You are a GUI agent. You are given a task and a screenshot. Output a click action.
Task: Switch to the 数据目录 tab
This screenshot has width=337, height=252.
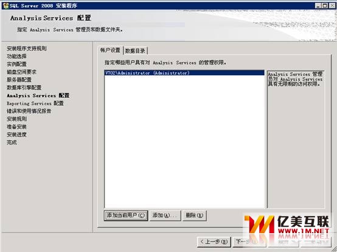(136, 51)
